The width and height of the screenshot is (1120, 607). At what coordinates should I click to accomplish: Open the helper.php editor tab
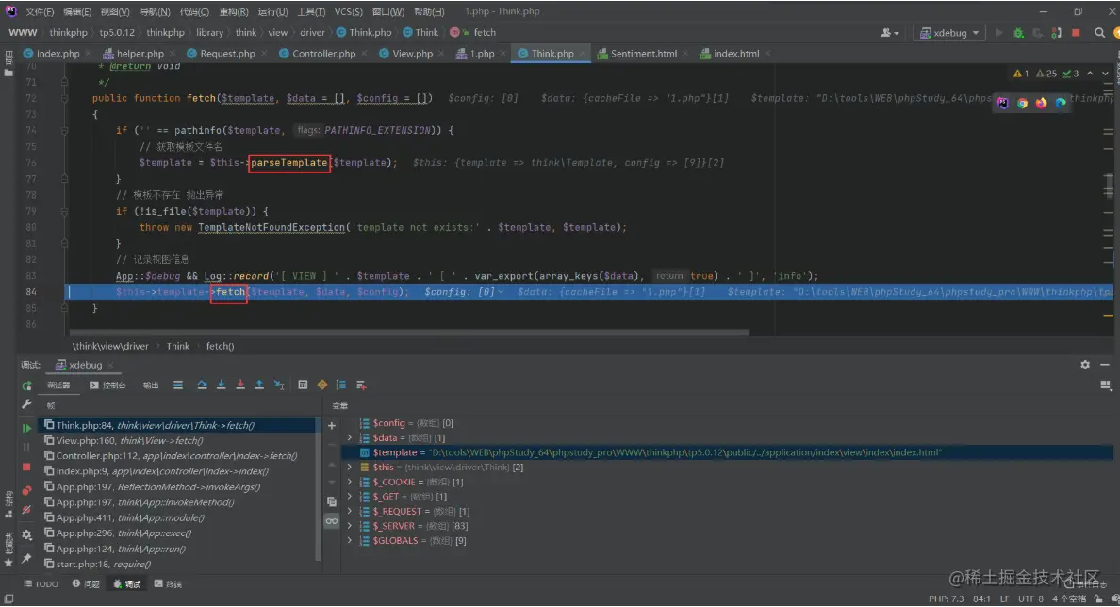tap(140, 54)
